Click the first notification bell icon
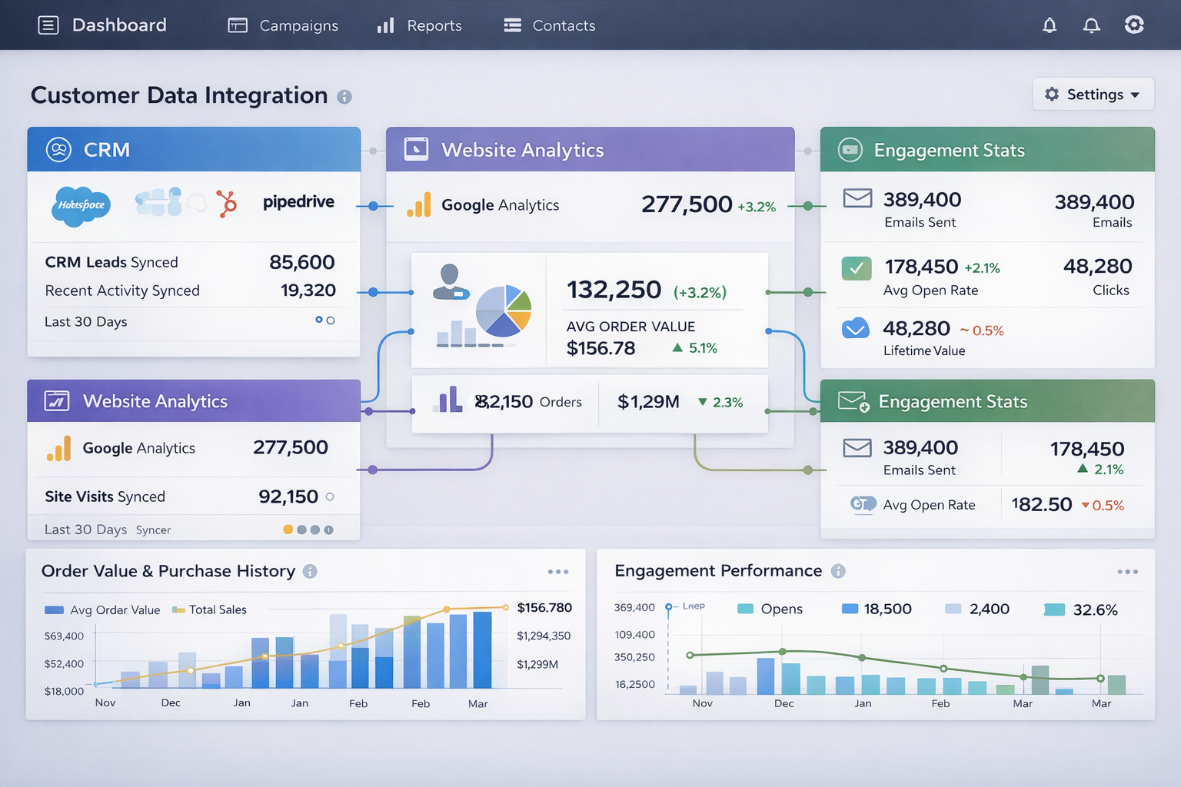The image size is (1181, 787). tap(1050, 25)
